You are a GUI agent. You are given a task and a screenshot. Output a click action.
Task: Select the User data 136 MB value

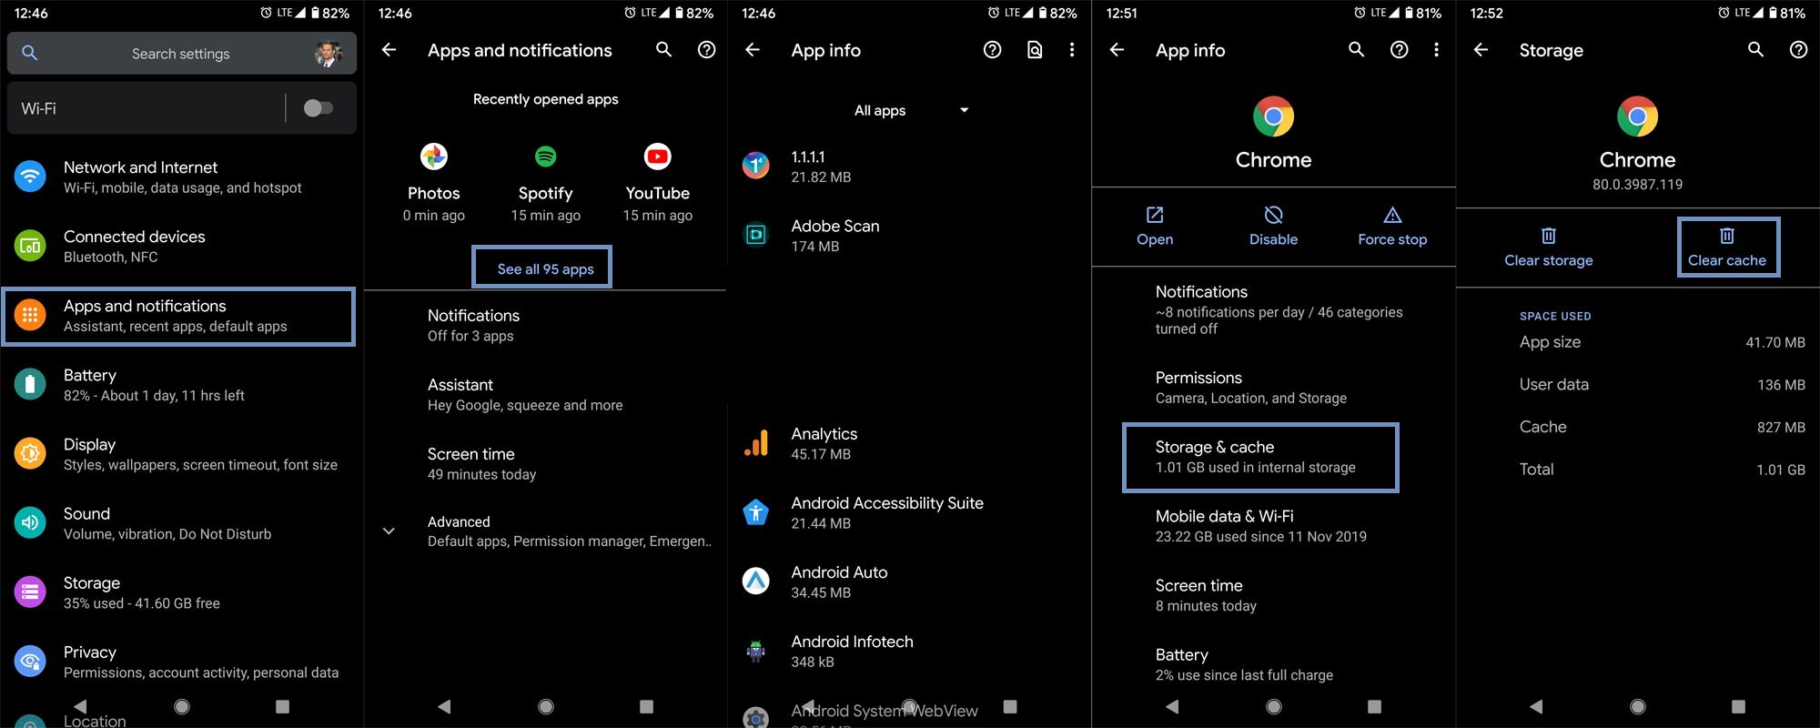click(x=1781, y=385)
